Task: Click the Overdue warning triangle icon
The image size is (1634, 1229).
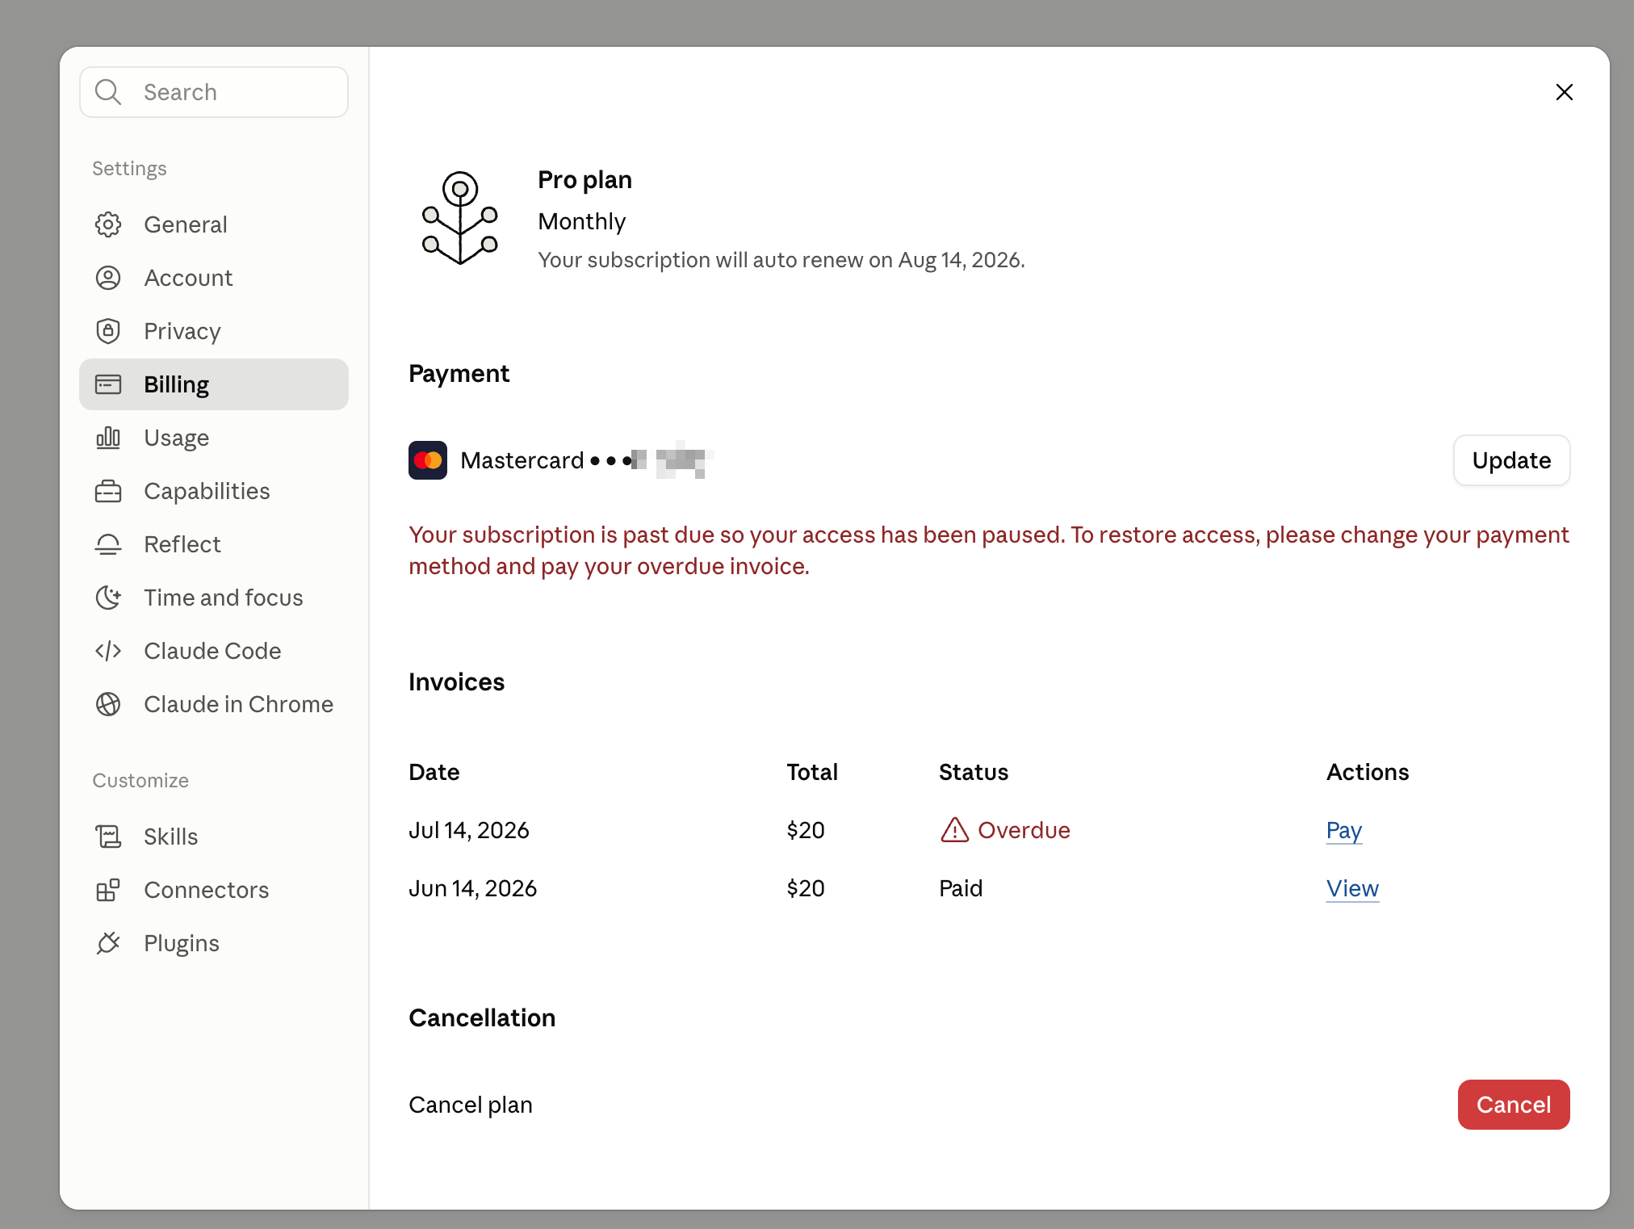Action: (954, 830)
